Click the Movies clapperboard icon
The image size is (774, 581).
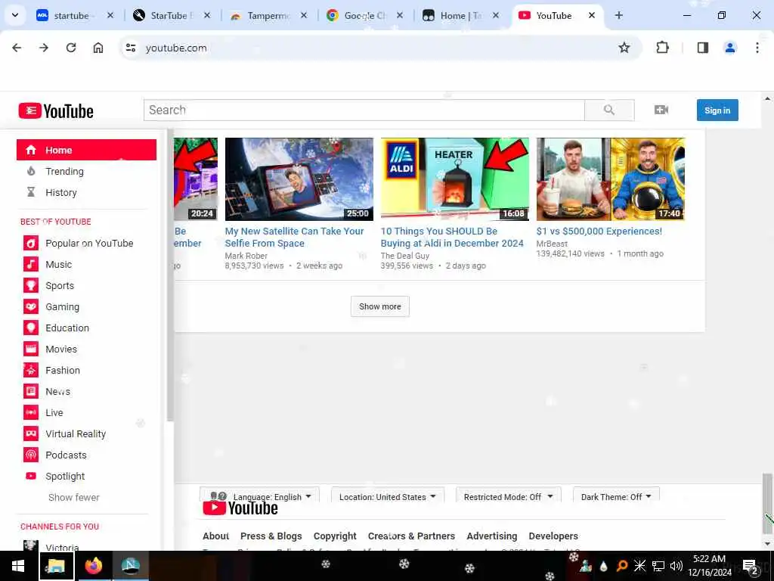[x=30, y=349]
